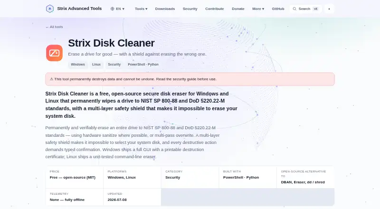The height and width of the screenshot is (209, 380).
Task: Select the Linux tag
Action: point(96,65)
